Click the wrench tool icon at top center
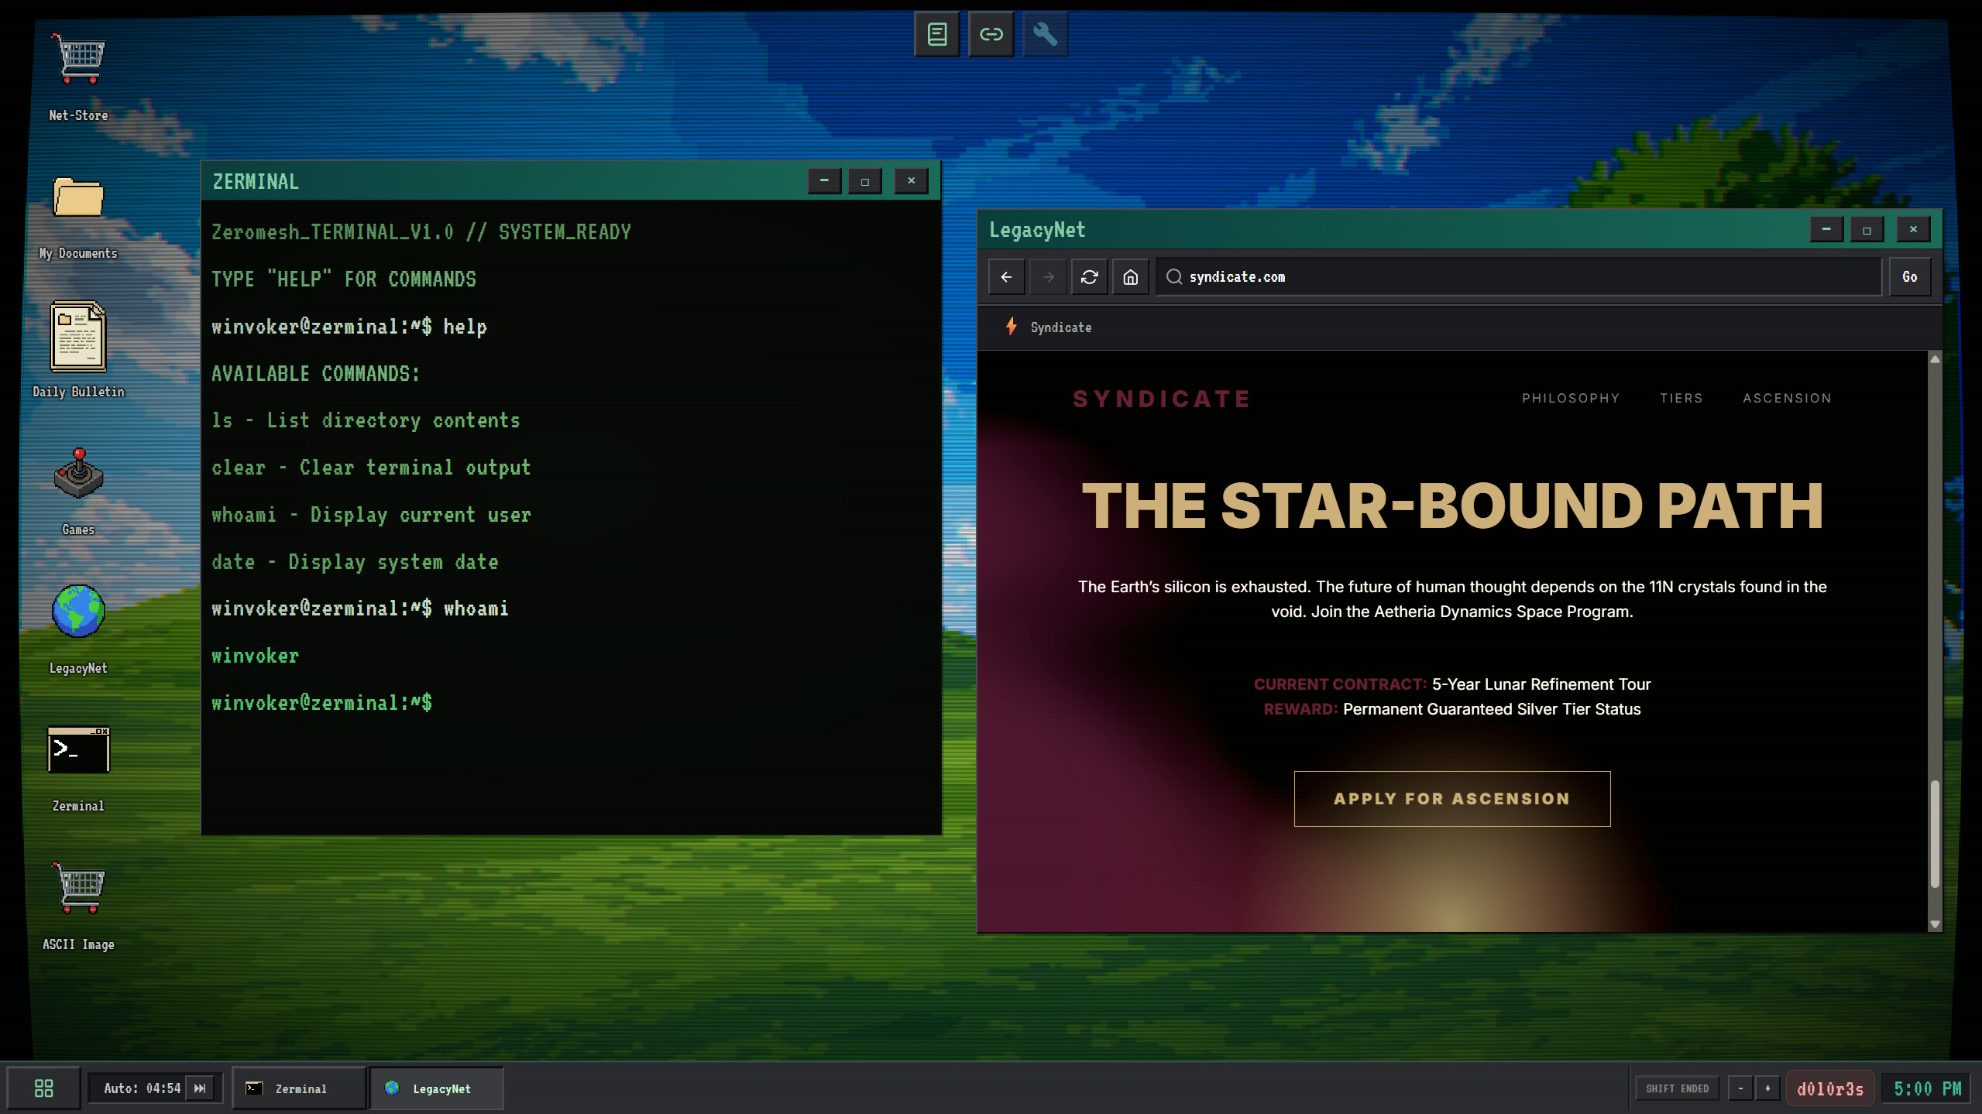Viewport: 1982px width, 1114px height. (x=1045, y=34)
